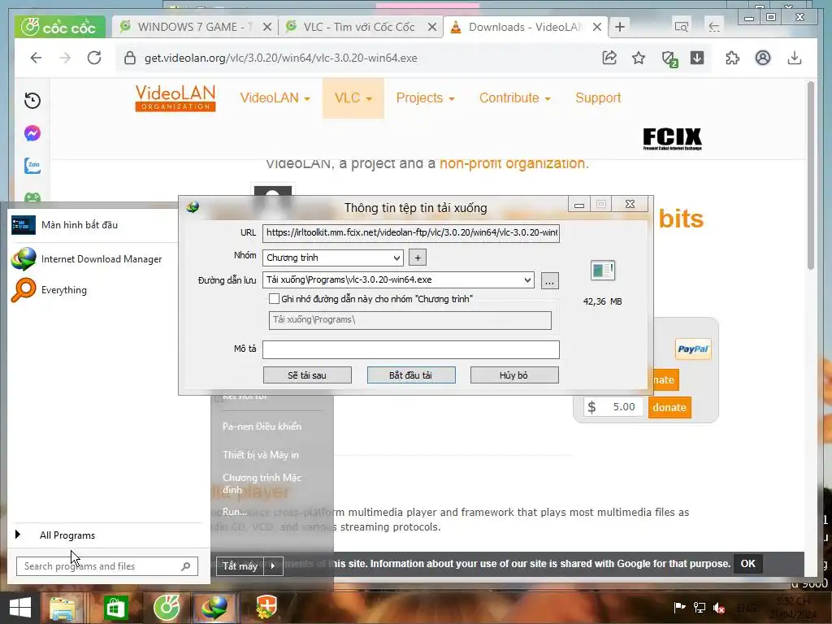Open the Support link in the navigation
832x624 pixels.
(x=598, y=98)
